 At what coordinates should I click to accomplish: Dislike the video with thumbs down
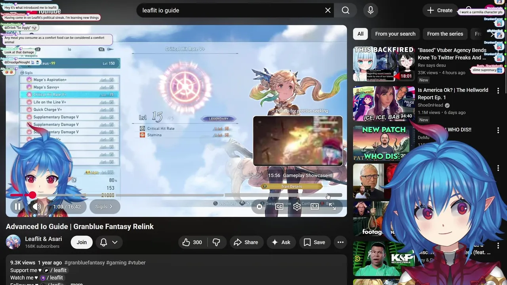click(216, 242)
